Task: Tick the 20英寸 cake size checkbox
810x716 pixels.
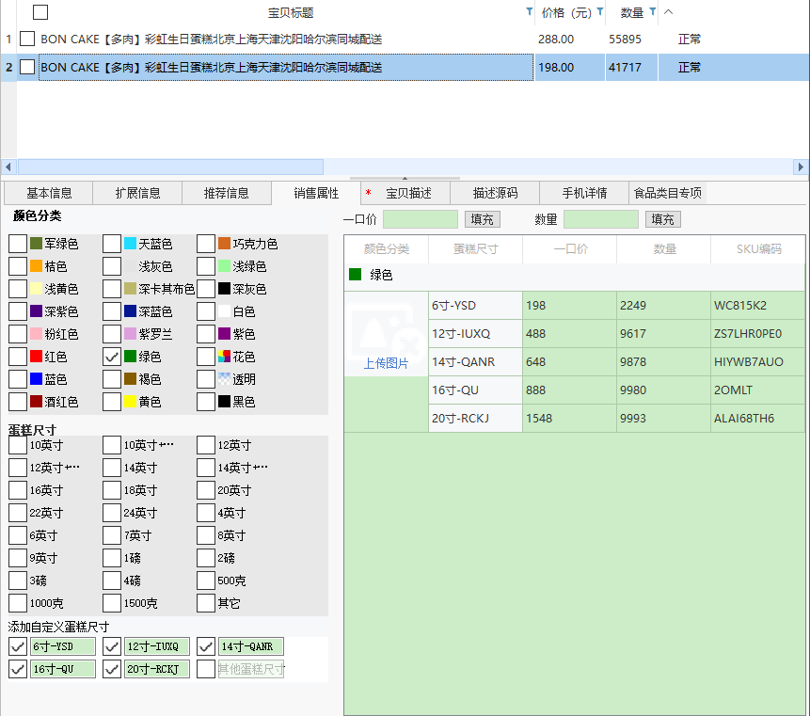Action: pyautogui.click(x=206, y=490)
